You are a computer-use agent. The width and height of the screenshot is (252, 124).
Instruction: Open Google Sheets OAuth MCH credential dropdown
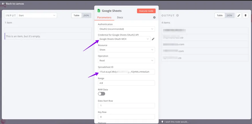click(x=124, y=39)
